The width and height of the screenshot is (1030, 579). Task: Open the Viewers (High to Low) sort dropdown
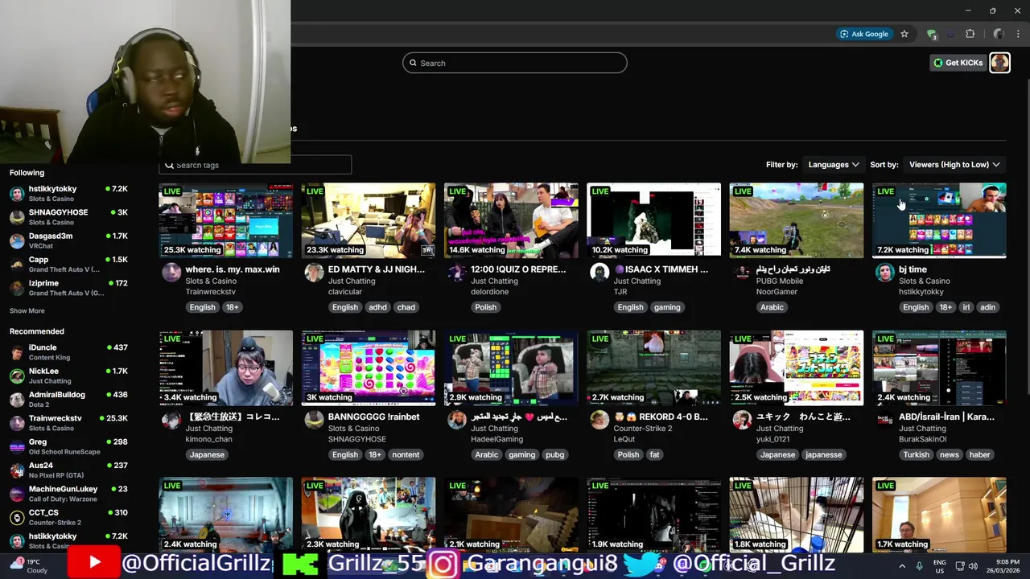click(954, 164)
